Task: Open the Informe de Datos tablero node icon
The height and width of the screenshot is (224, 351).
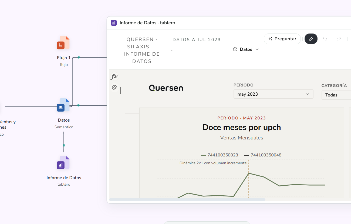Action: 63,163
